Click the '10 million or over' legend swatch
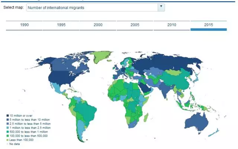The width and height of the screenshot is (238, 149). [7, 116]
